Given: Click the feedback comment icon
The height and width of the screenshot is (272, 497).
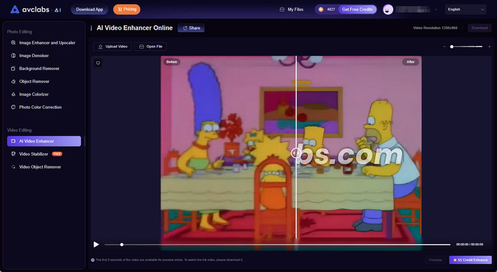Looking at the screenshot, I should 98,63.
